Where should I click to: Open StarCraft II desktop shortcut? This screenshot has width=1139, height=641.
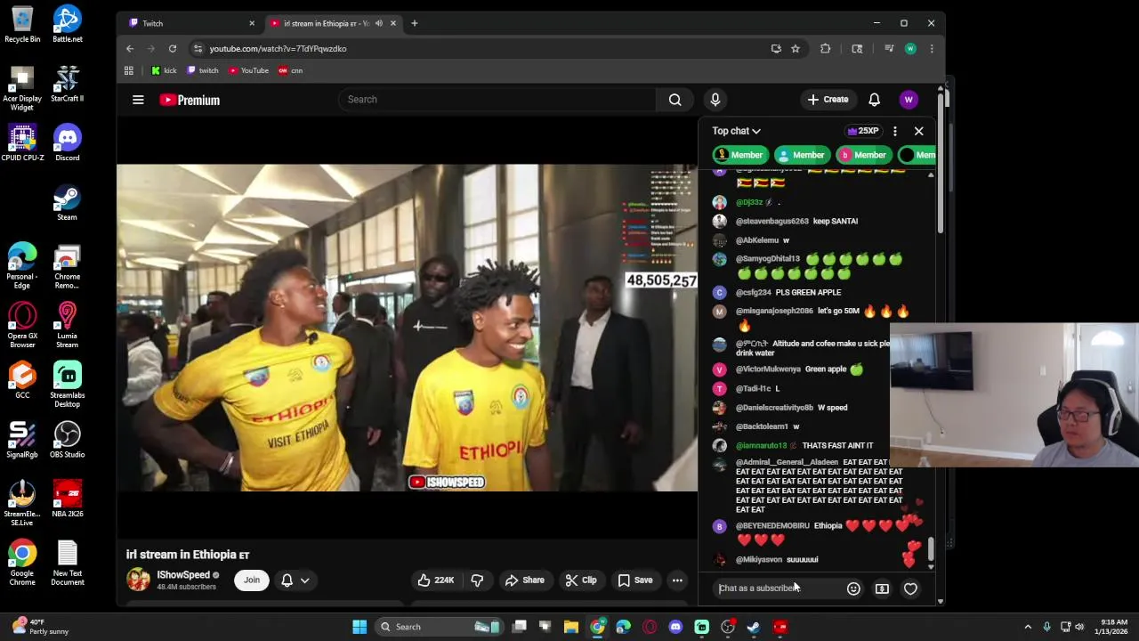pos(68,85)
